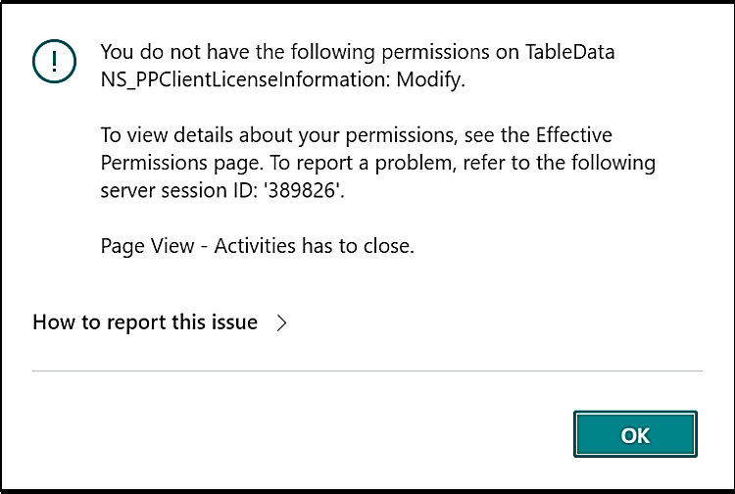The height and width of the screenshot is (494, 735).
Task: Click the words 'server session ID' label text
Action: click(x=178, y=190)
